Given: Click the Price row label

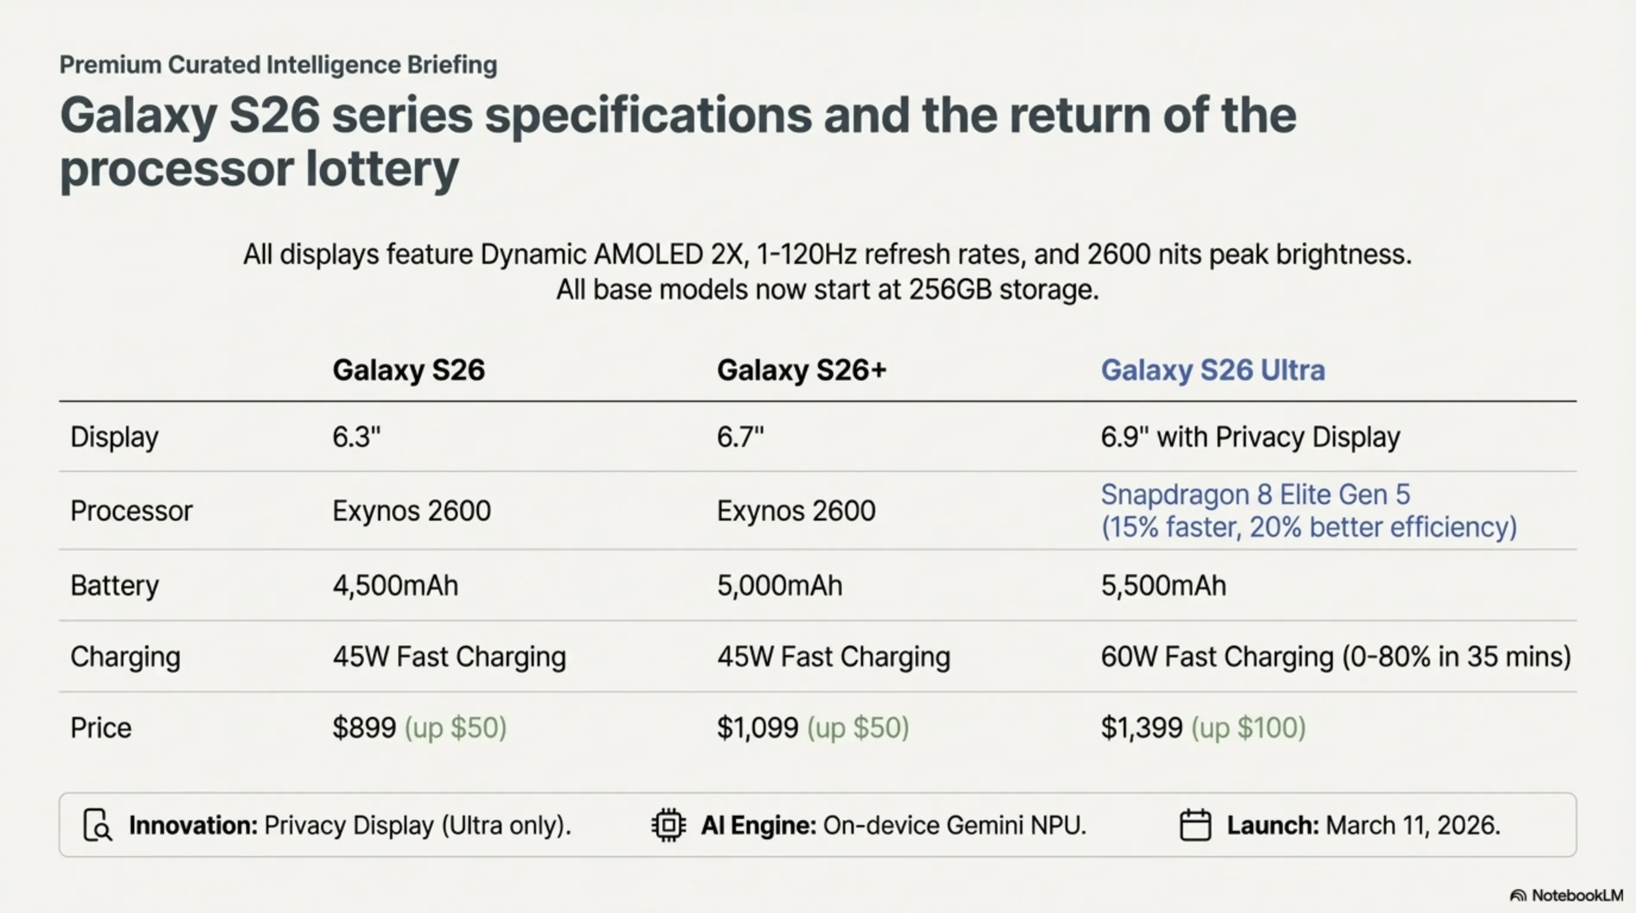Looking at the screenshot, I should point(100,728).
